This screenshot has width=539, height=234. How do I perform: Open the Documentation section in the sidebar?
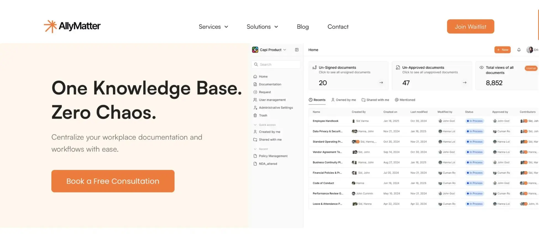pyautogui.click(x=270, y=84)
